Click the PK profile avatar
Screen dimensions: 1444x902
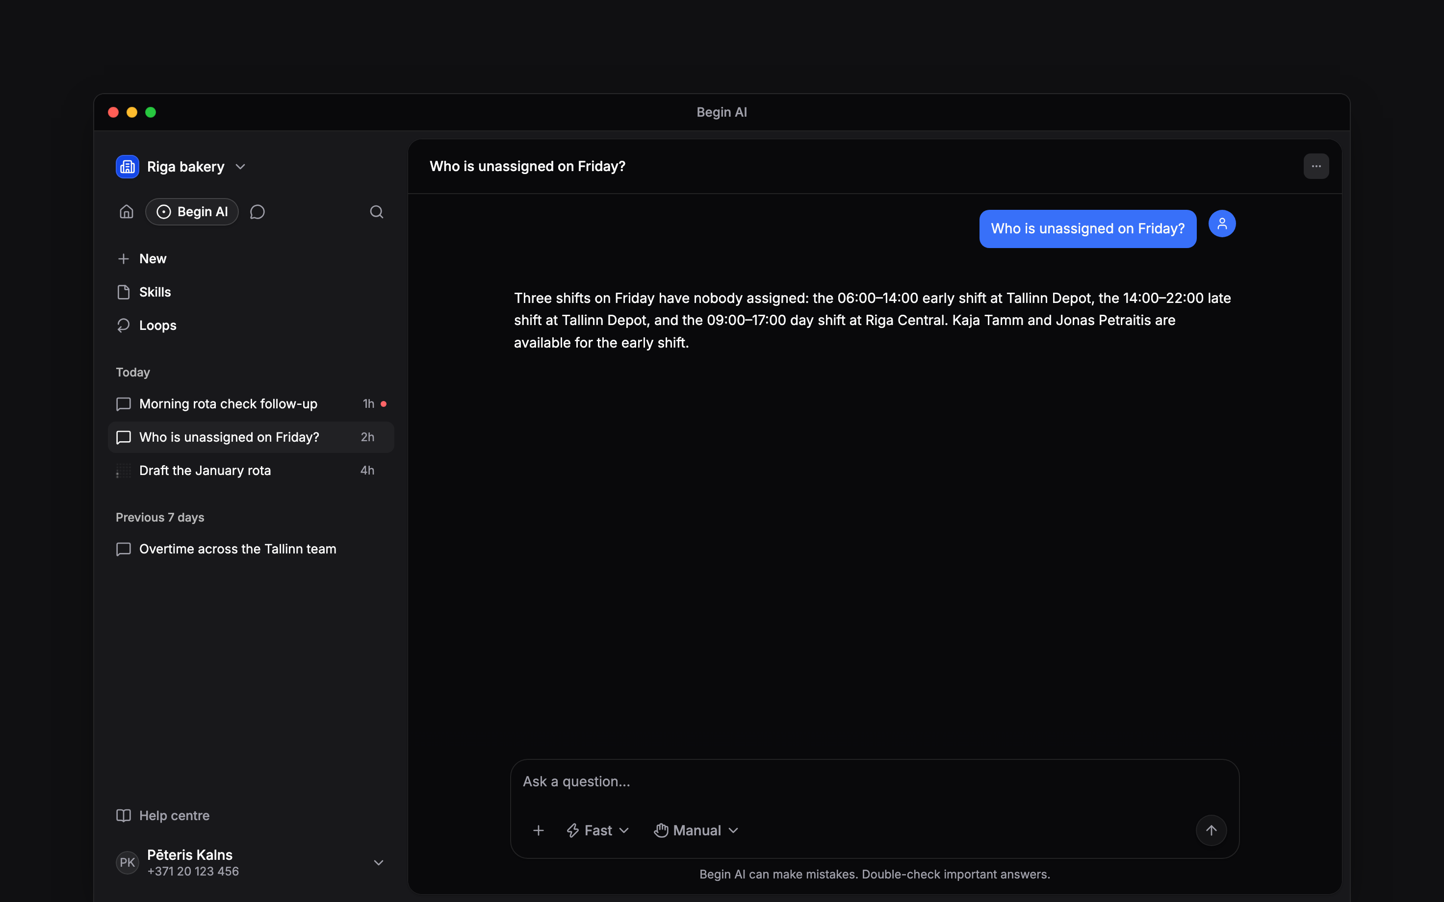pyautogui.click(x=127, y=863)
